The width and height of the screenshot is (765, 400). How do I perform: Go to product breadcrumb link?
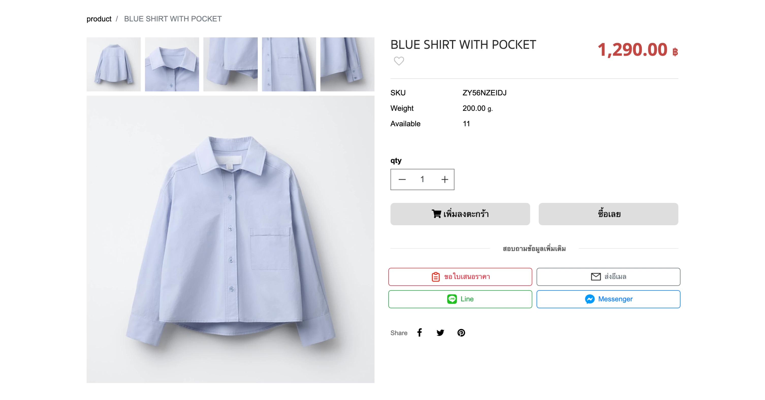click(x=99, y=19)
